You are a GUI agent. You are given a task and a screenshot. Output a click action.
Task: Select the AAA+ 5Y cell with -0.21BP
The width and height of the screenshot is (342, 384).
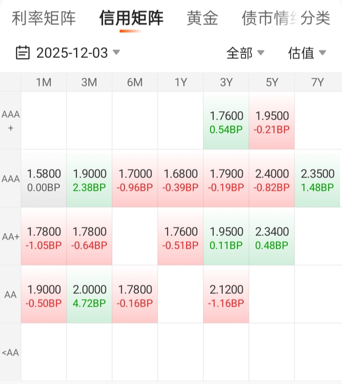pyautogui.click(x=272, y=122)
